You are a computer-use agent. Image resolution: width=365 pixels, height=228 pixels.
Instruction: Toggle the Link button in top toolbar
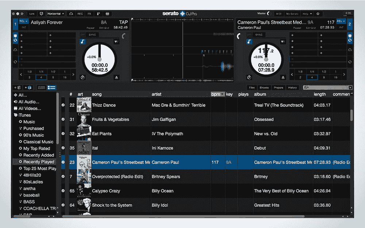pos(32,14)
